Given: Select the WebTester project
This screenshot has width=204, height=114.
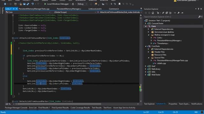Looking at the screenshot, I should [x=156, y=75].
